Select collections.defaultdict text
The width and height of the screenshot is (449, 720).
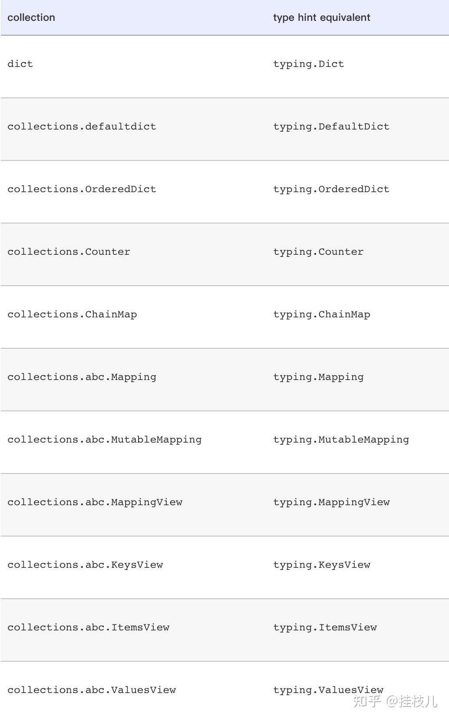(x=82, y=127)
